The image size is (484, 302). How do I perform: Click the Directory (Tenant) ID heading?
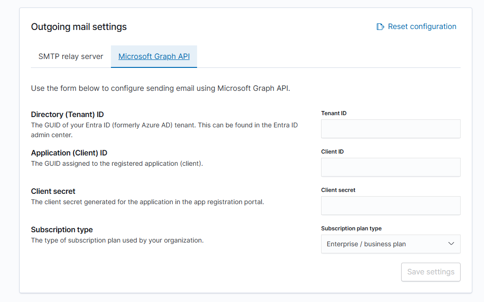tap(67, 115)
